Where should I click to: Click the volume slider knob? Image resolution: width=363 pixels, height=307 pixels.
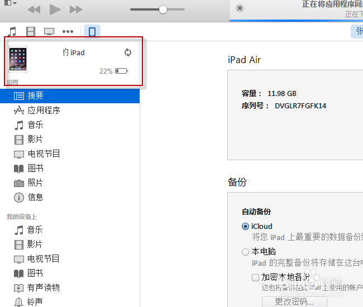[x=163, y=9]
